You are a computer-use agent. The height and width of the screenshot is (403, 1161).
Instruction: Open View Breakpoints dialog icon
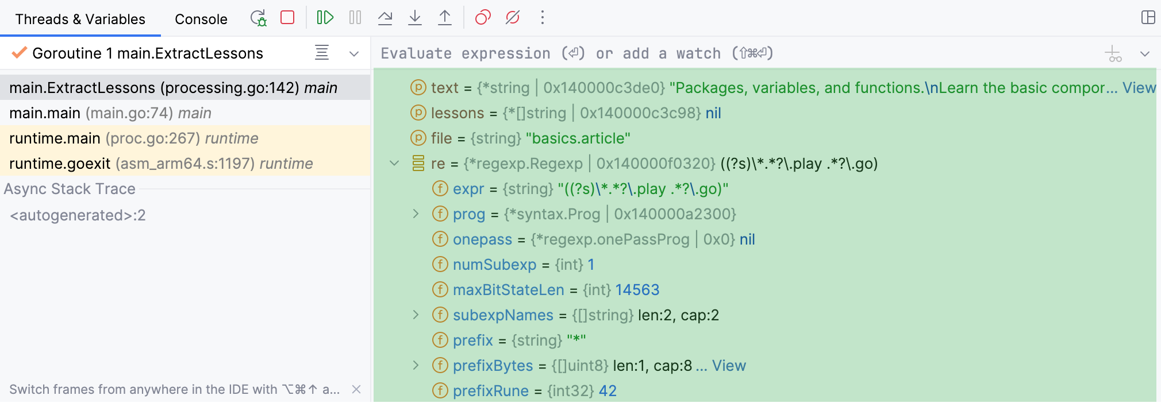click(x=482, y=17)
